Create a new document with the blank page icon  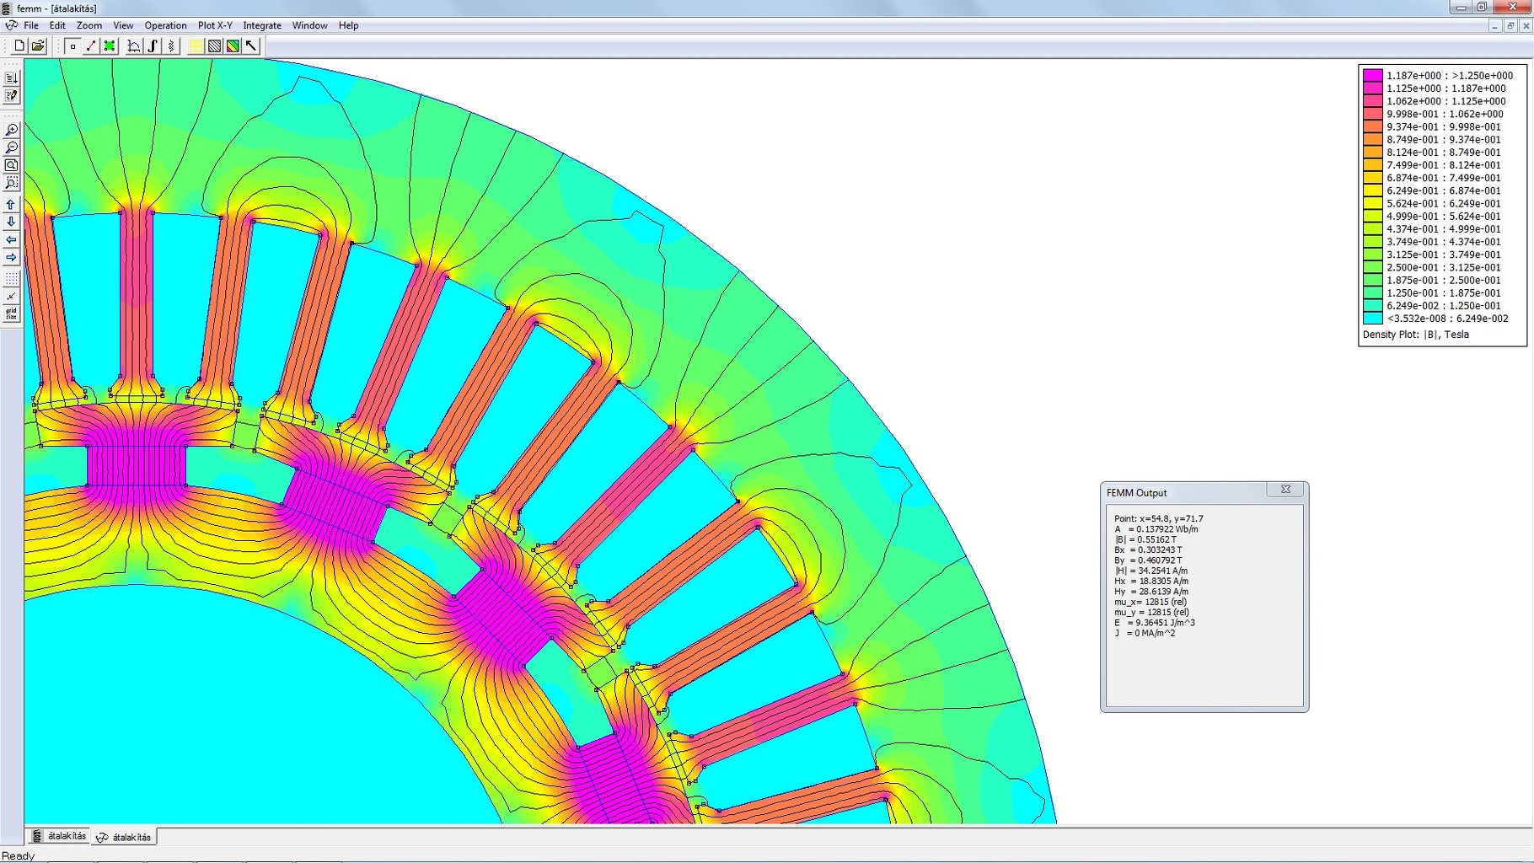[x=19, y=46]
